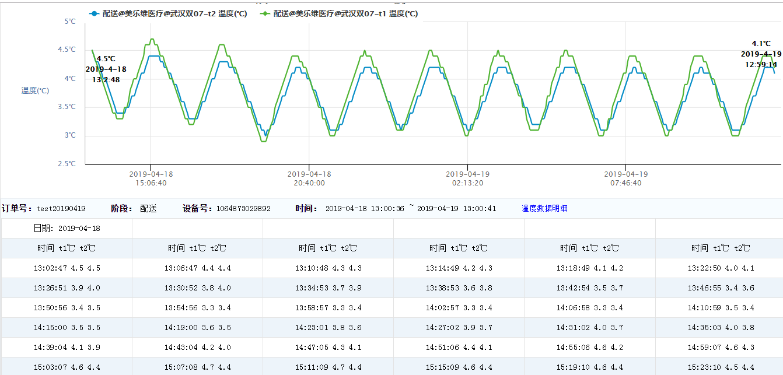Select the 14:35:03 4.0 3.8 cell

[719, 328]
